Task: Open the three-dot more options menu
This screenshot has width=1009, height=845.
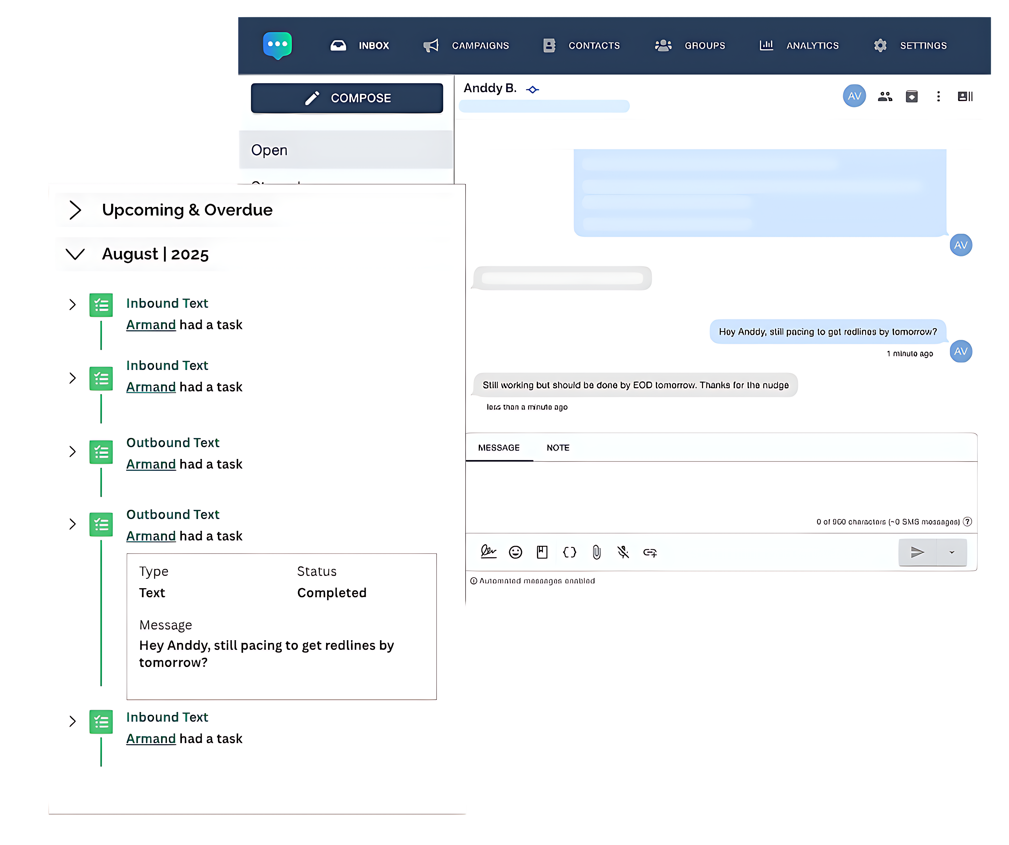Action: point(938,97)
